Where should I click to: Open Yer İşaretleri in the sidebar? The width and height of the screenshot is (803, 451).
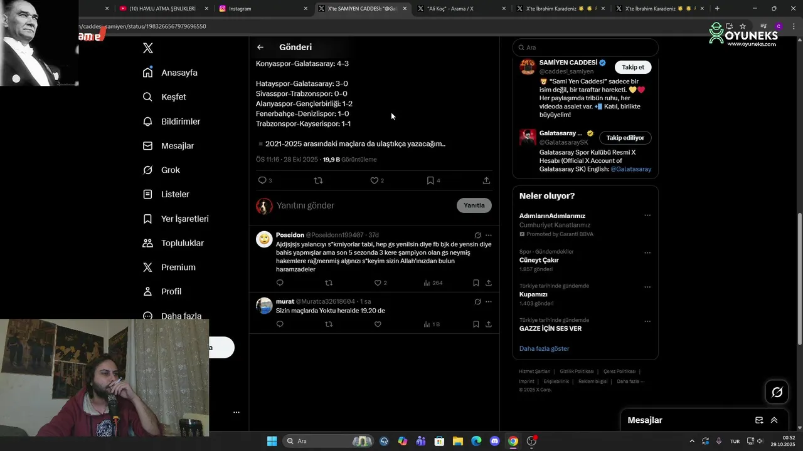click(x=176, y=219)
